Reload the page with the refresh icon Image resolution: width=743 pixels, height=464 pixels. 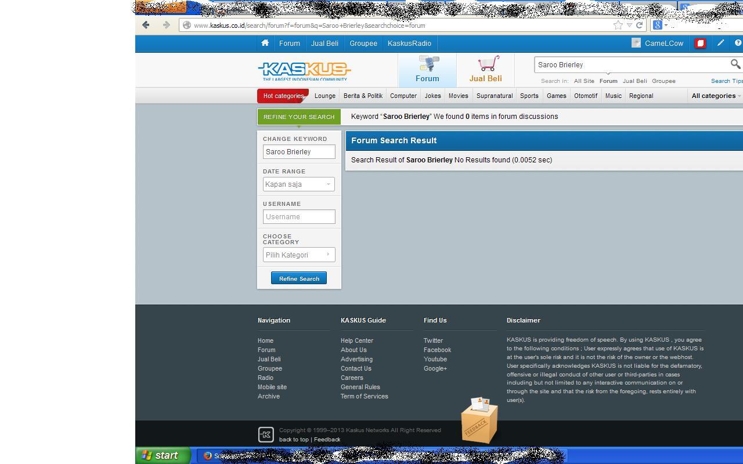[x=639, y=25]
